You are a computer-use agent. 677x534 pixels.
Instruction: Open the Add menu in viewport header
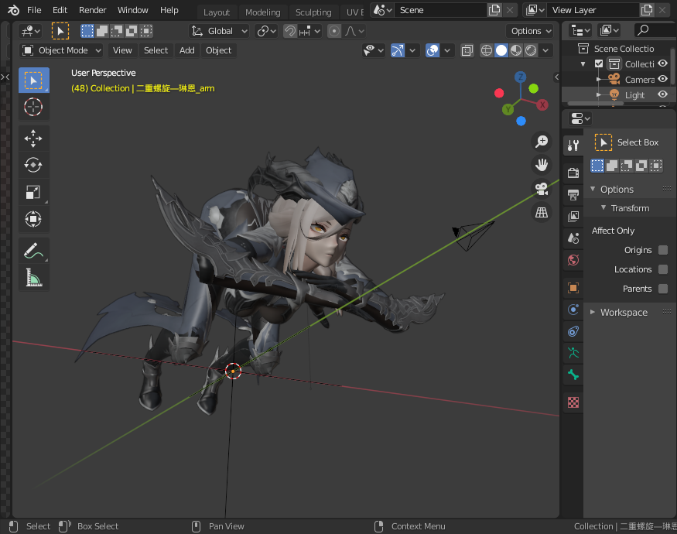coord(187,50)
